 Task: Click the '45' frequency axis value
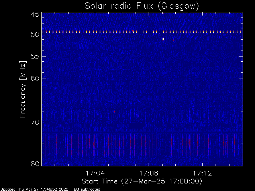(x=35, y=14)
